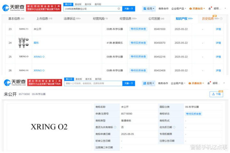Switch to the 上市信息 tab
Image resolution: width=230 pixels, height=153 pixels.
44,19
